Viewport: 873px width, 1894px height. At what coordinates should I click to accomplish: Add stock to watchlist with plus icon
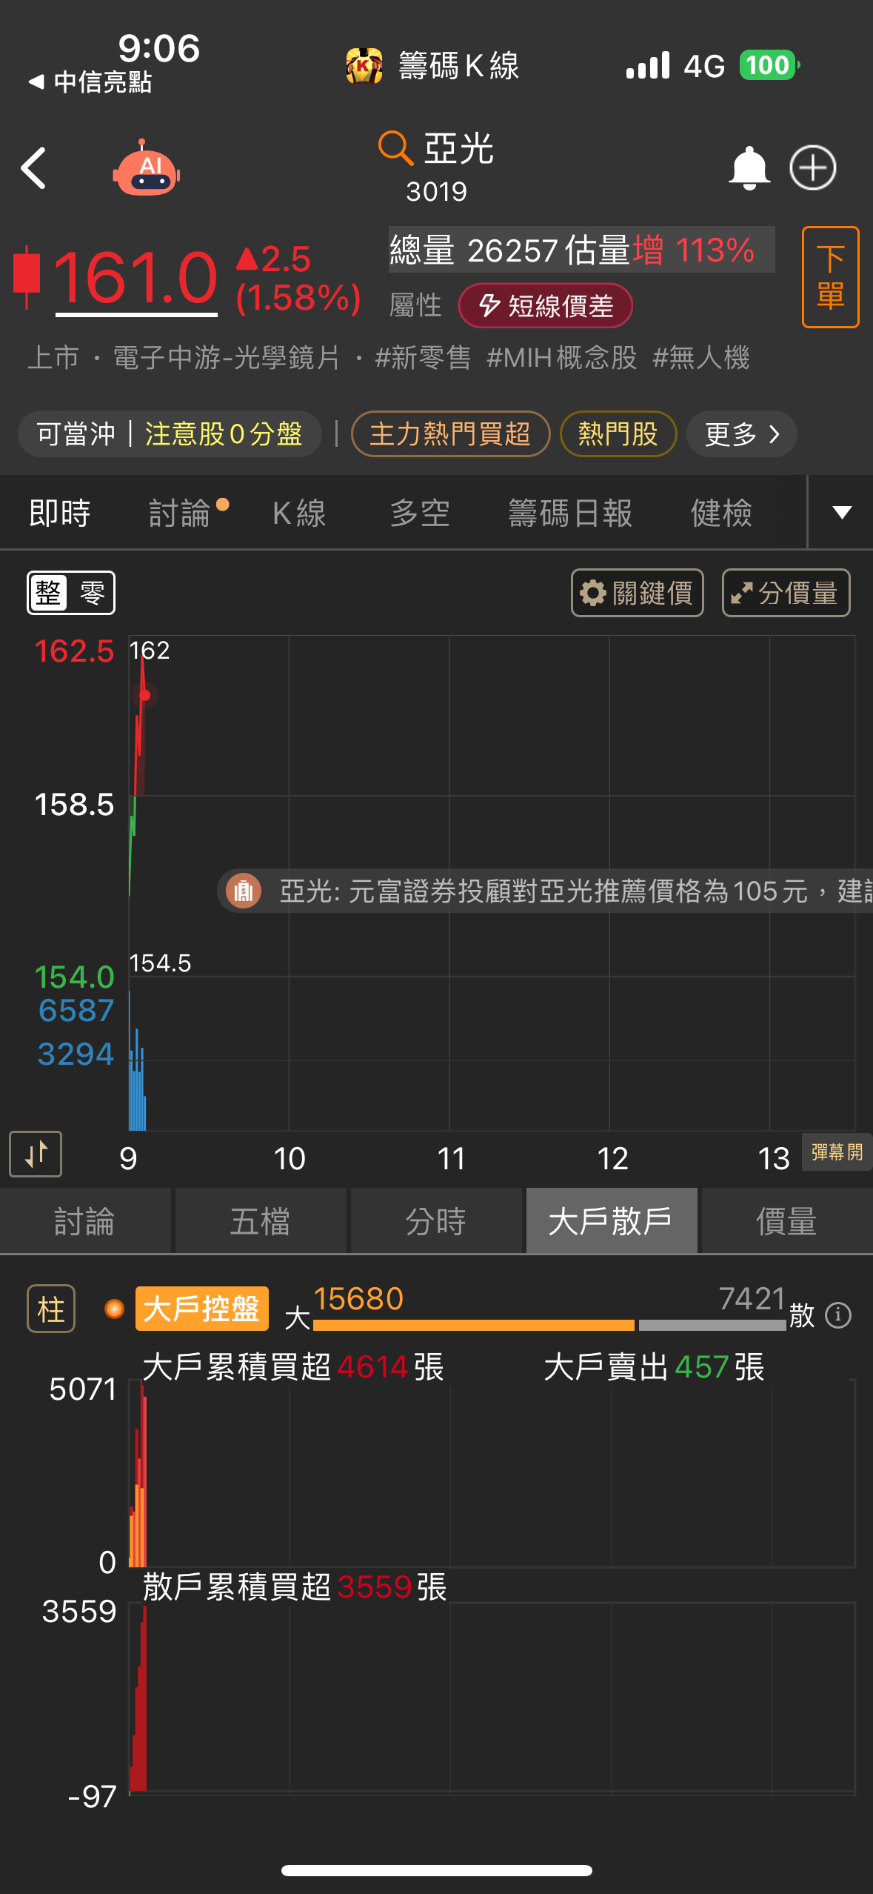coord(812,167)
